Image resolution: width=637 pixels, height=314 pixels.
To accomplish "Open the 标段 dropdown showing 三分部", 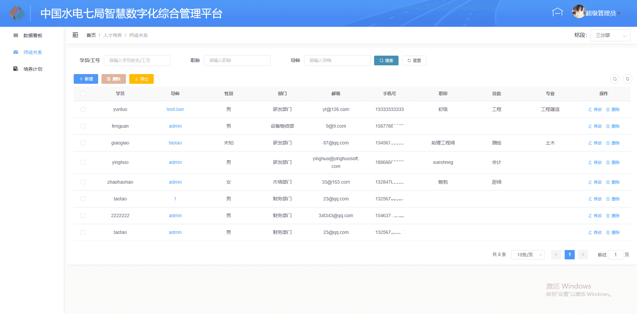I will click(x=610, y=35).
